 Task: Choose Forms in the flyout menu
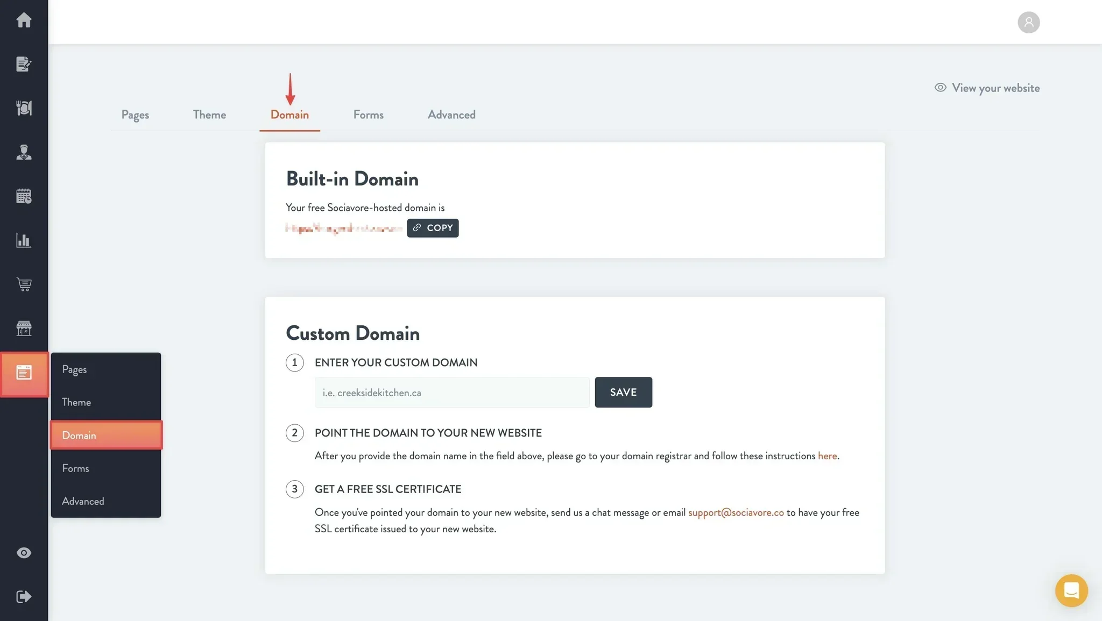tap(106, 468)
